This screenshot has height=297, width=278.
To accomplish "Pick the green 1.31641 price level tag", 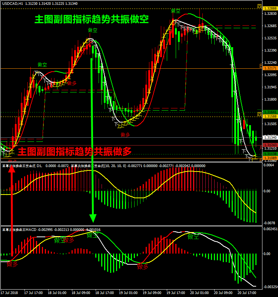I will (x=269, y=112).
